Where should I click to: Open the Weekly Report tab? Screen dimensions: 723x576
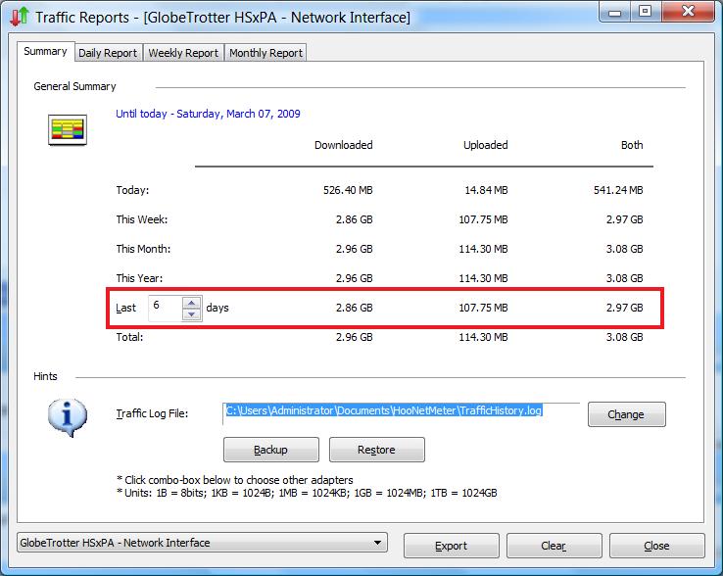[183, 53]
